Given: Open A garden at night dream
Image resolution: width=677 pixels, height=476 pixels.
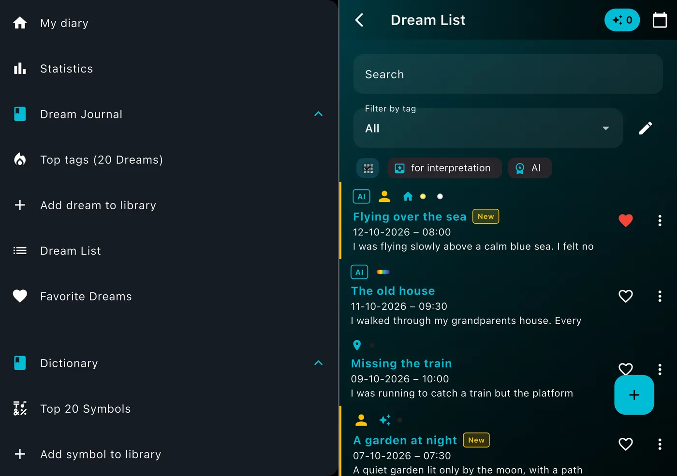Looking at the screenshot, I should 405,440.
